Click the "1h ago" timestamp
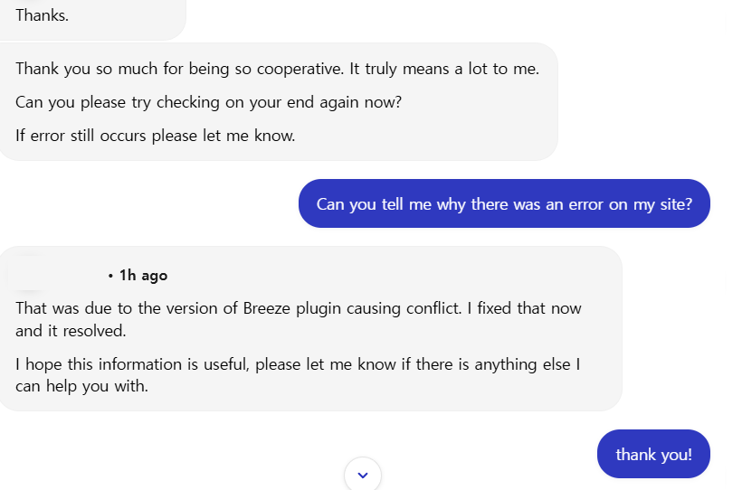 click(143, 276)
